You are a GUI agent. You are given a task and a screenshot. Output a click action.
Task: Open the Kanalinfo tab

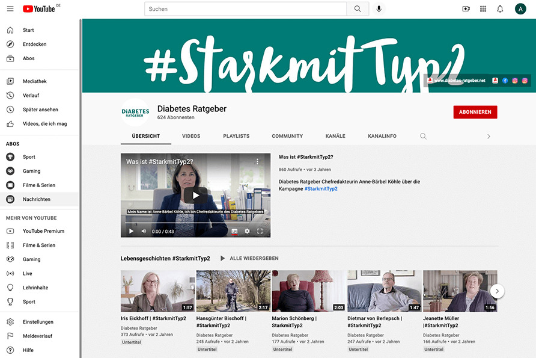pos(382,137)
